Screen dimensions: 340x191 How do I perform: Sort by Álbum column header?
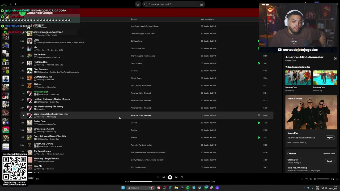click(134, 19)
